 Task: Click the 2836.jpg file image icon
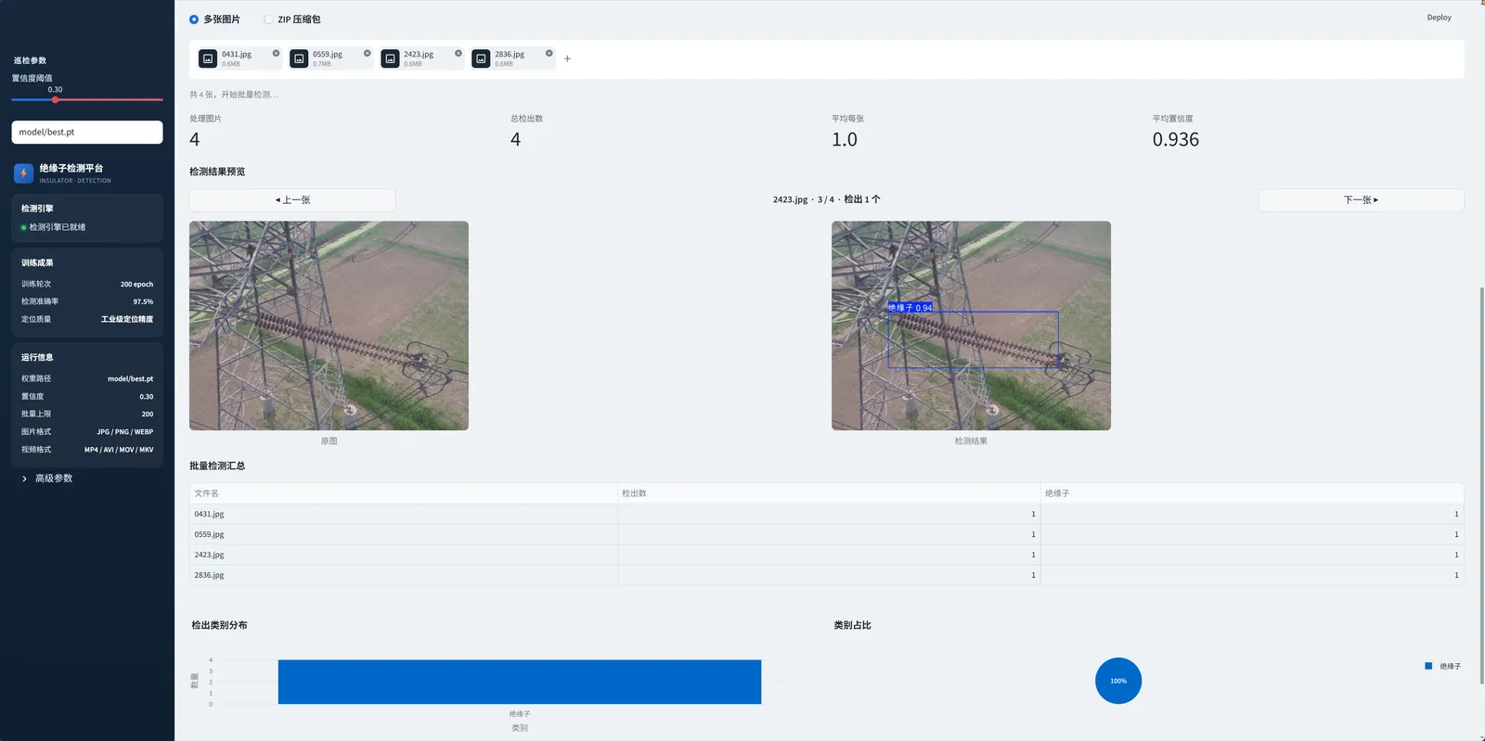(481, 58)
